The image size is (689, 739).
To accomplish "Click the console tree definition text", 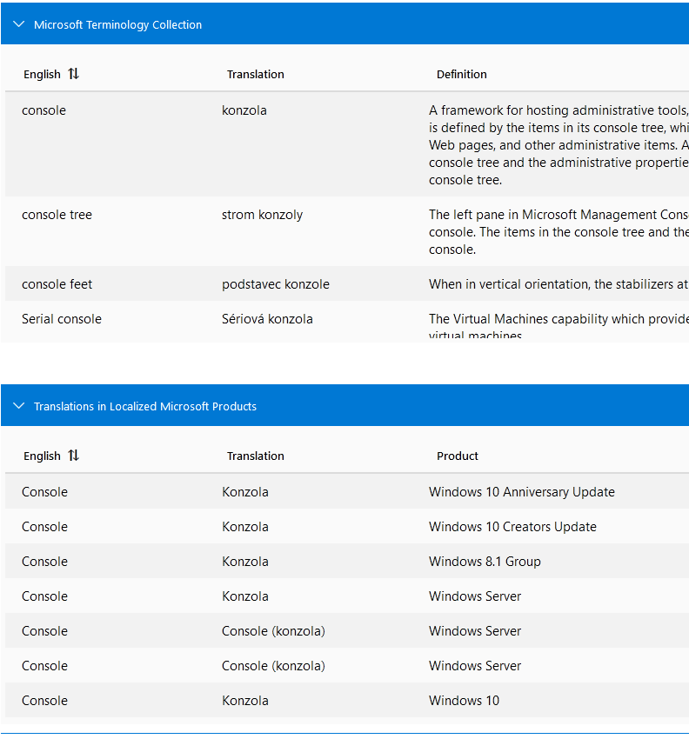I will [559, 232].
